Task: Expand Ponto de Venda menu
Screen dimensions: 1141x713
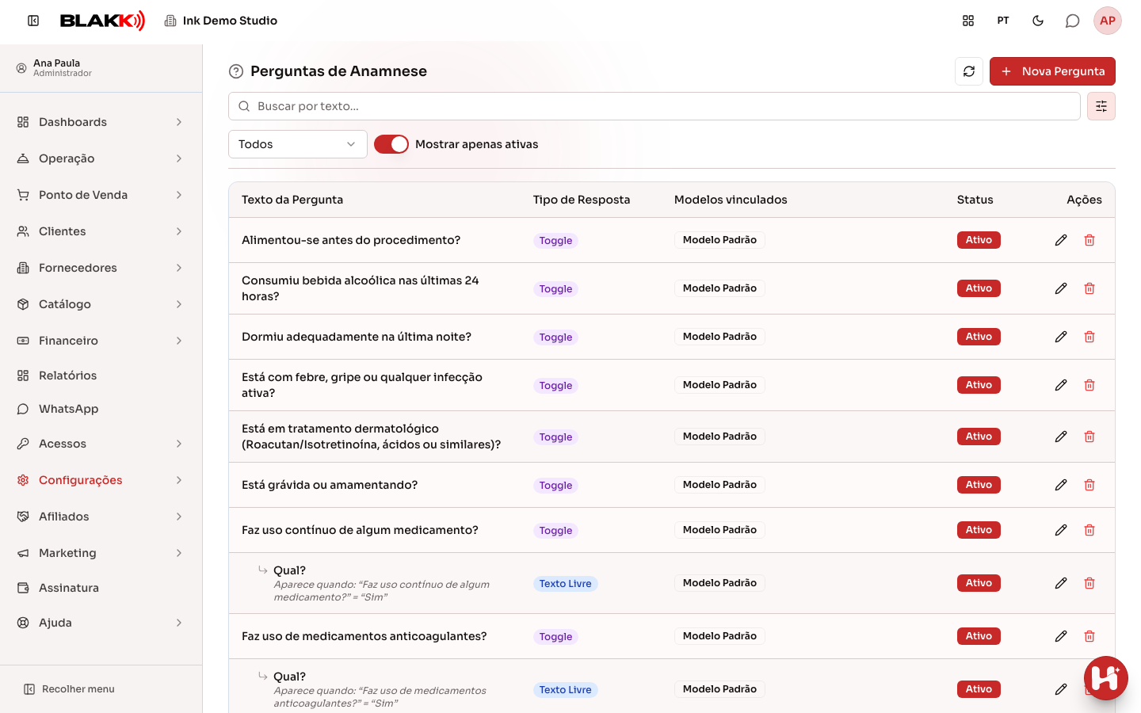Action: point(101,195)
